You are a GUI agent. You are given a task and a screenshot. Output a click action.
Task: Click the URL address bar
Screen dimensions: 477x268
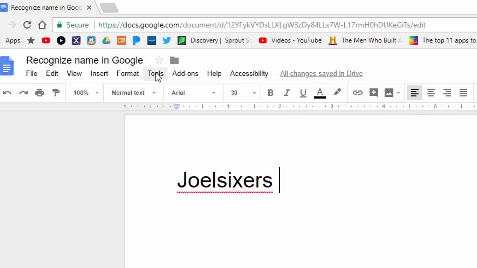(262, 25)
